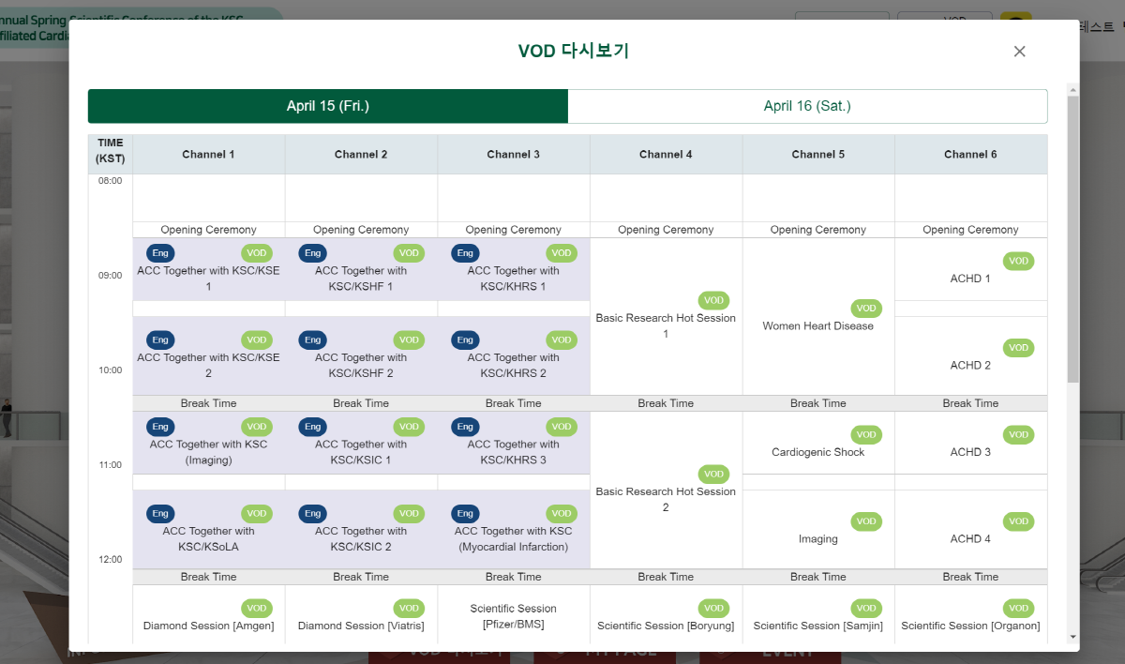Click the VOD badge for ACHD 1
Image resolution: width=1125 pixels, height=664 pixels.
(x=1018, y=261)
